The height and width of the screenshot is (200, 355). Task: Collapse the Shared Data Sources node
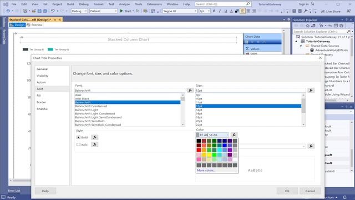(x=301, y=46)
